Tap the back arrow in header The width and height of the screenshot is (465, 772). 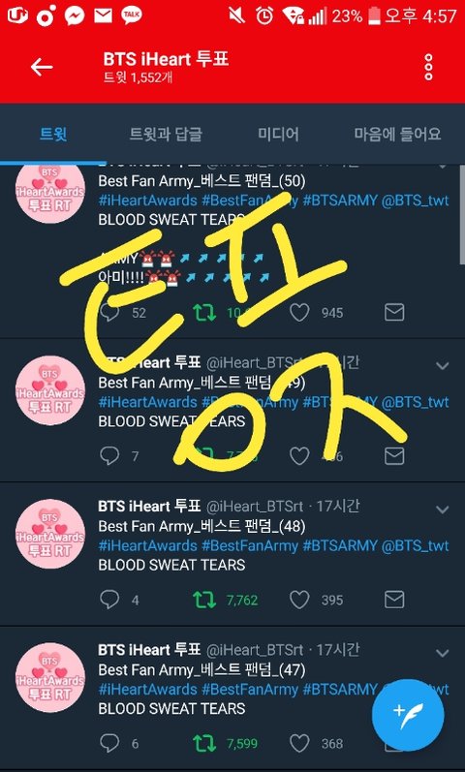[x=42, y=67]
